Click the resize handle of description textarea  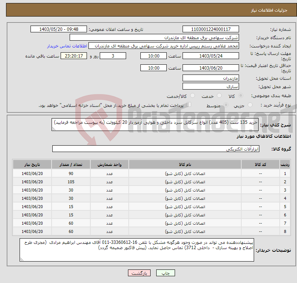(53, 129)
